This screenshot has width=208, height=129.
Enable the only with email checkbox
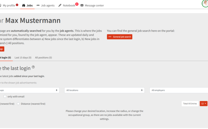pos(5,96)
